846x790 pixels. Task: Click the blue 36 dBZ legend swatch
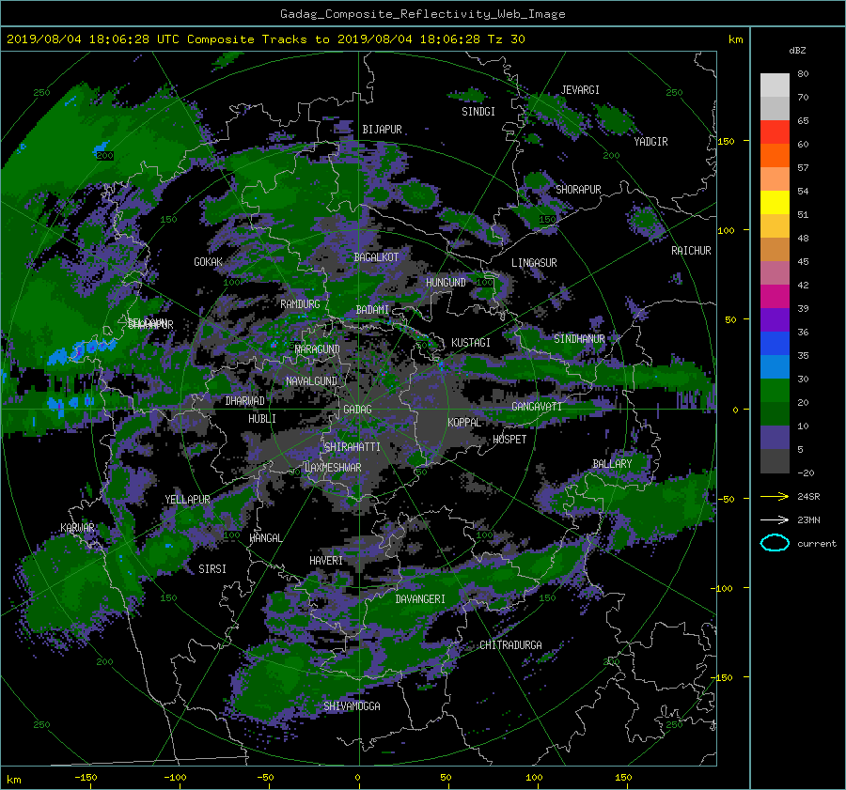tap(775, 343)
